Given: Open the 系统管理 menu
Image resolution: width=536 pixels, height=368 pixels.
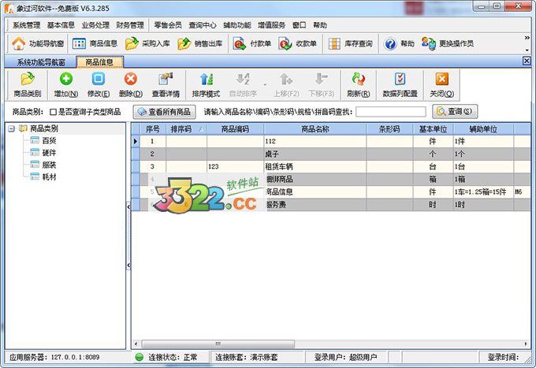Looking at the screenshot, I should coord(26,25).
